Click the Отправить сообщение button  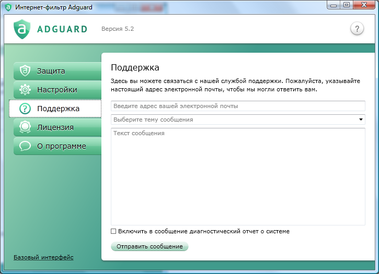150,246
